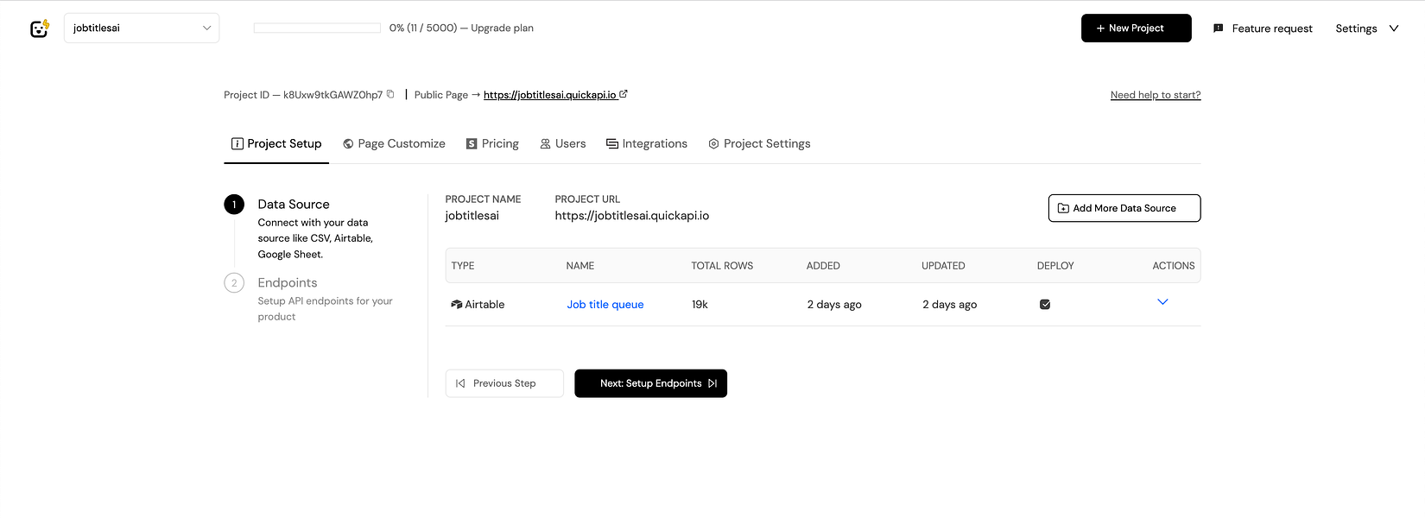Click the Add More Data Source button
The width and height of the screenshot is (1425, 518).
(x=1124, y=208)
